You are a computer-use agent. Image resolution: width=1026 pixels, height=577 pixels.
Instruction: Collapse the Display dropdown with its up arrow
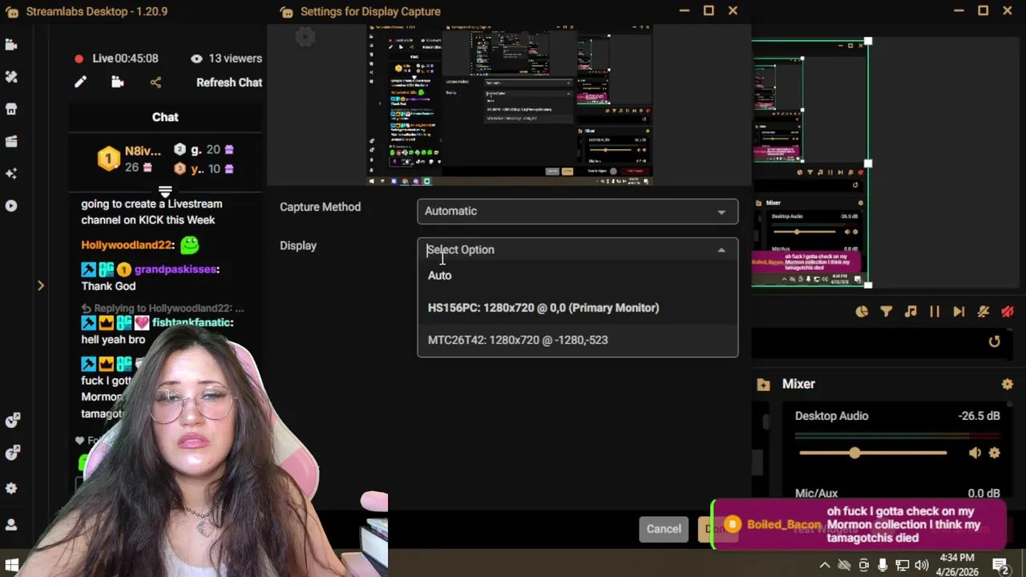(x=721, y=250)
